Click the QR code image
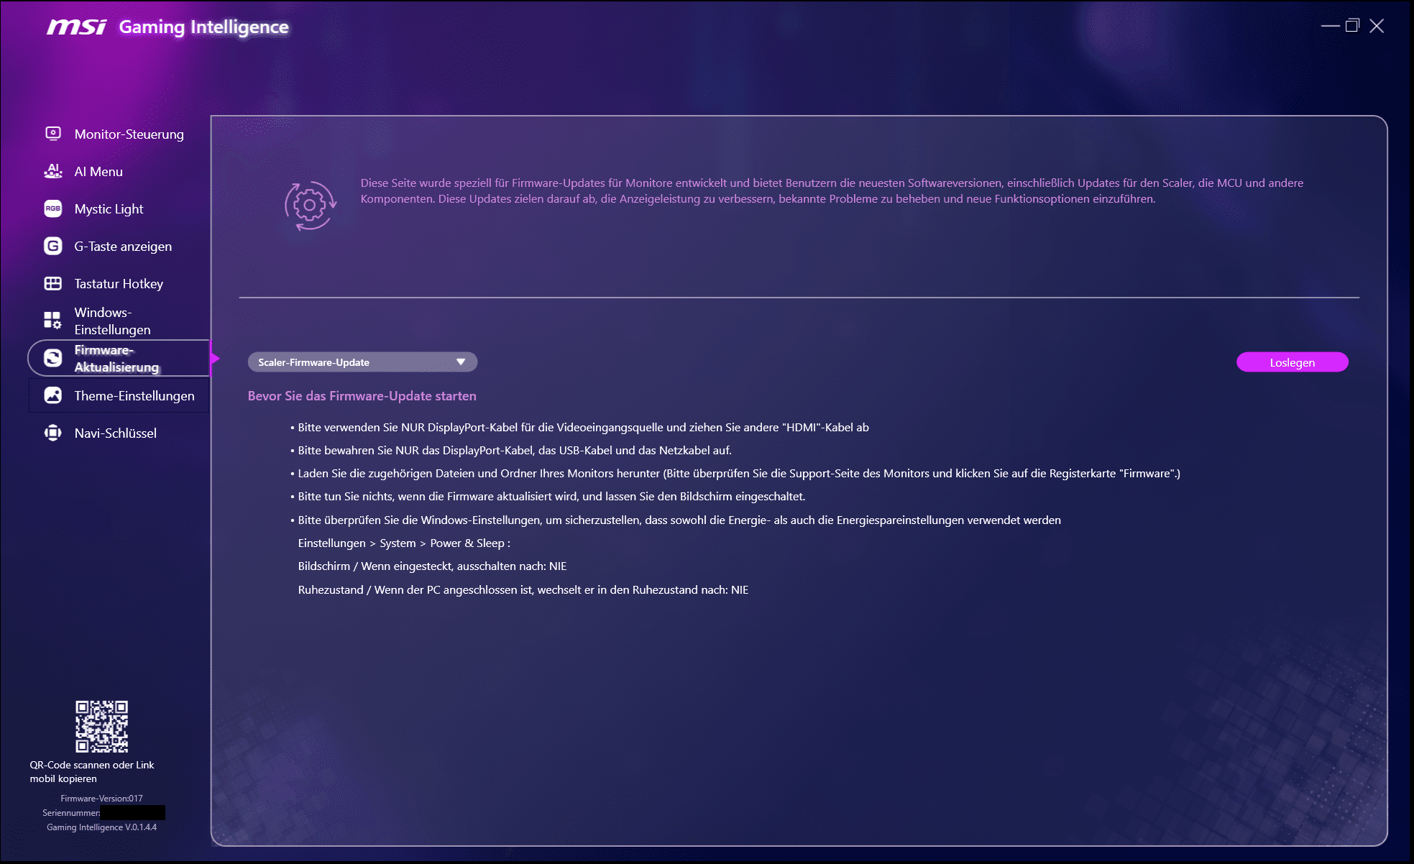 [x=102, y=726]
